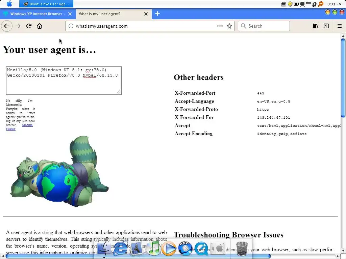Open the Mail stamp icon in dock
Screen dimensions: 346x259
tap(137, 249)
